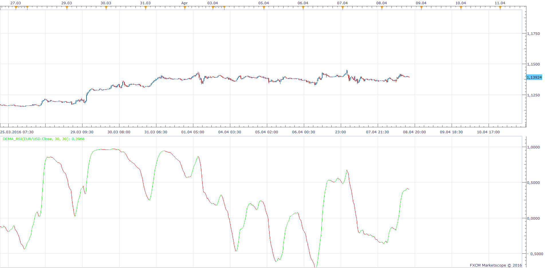Screen dimensions: 545x268
Task: Click the orange marker under 08.04
Action: 382,8
